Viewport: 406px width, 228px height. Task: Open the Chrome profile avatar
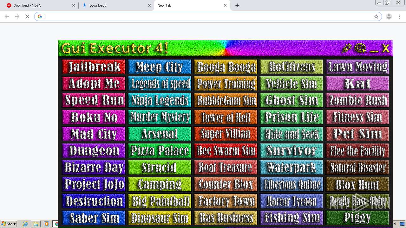click(389, 16)
